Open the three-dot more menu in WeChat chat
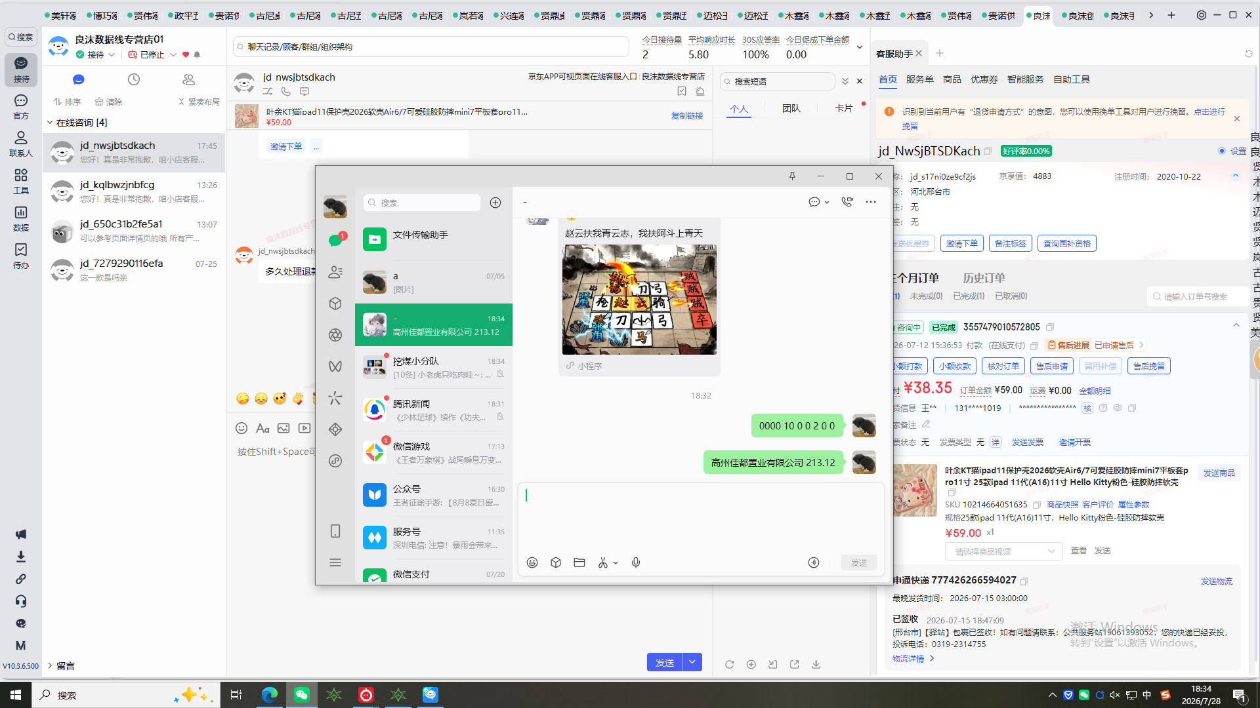 [871, 202]
